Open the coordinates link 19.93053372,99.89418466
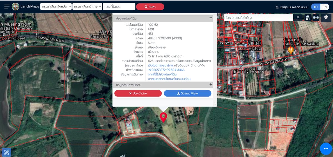 tap(166, 70)
